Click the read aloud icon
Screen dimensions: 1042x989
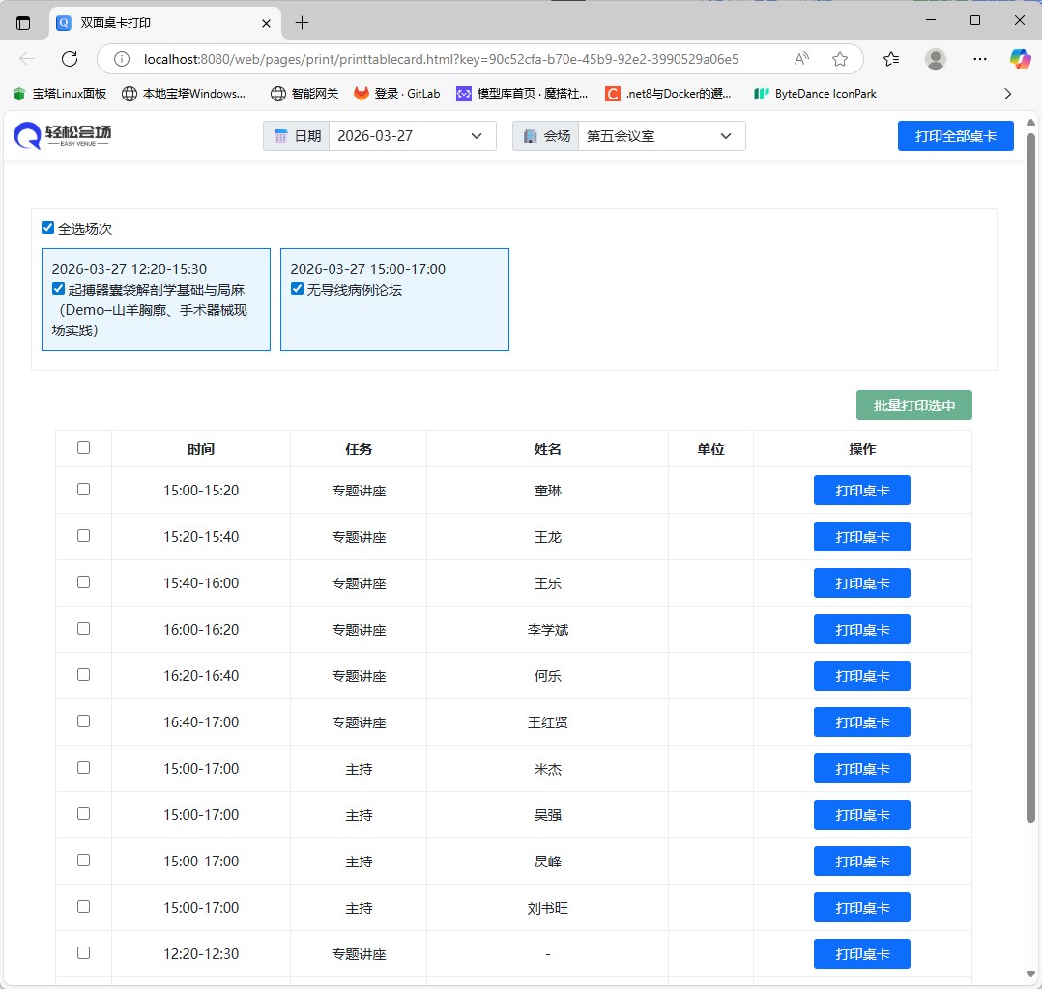click(802, 59)
